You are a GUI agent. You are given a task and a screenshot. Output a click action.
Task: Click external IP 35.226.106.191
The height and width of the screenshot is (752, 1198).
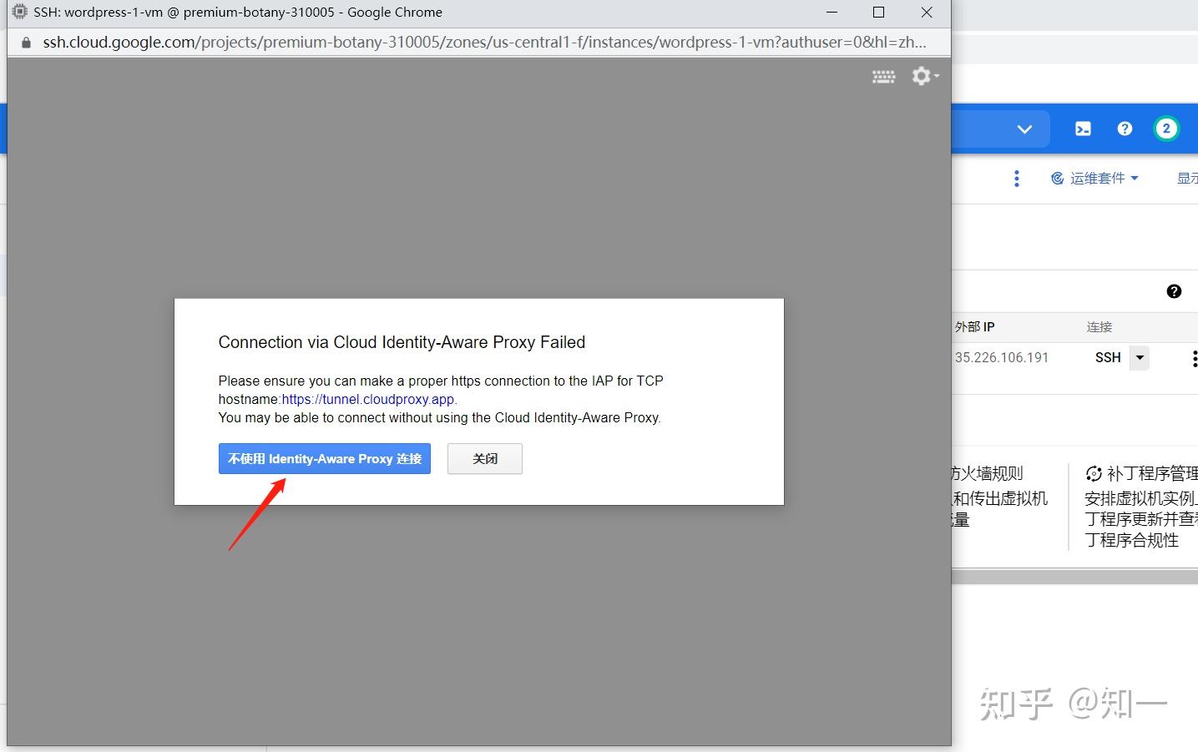point(1002,357)
